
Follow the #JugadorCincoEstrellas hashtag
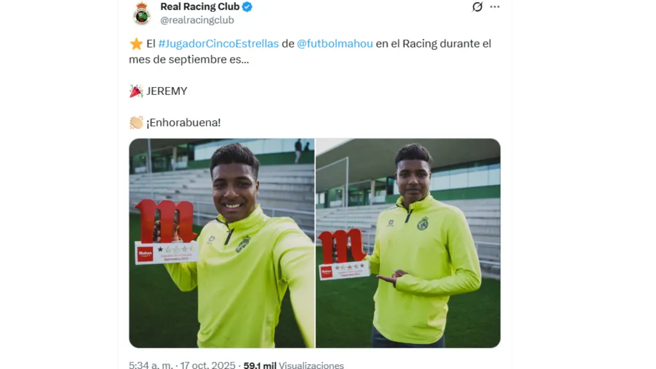[218, 44]
